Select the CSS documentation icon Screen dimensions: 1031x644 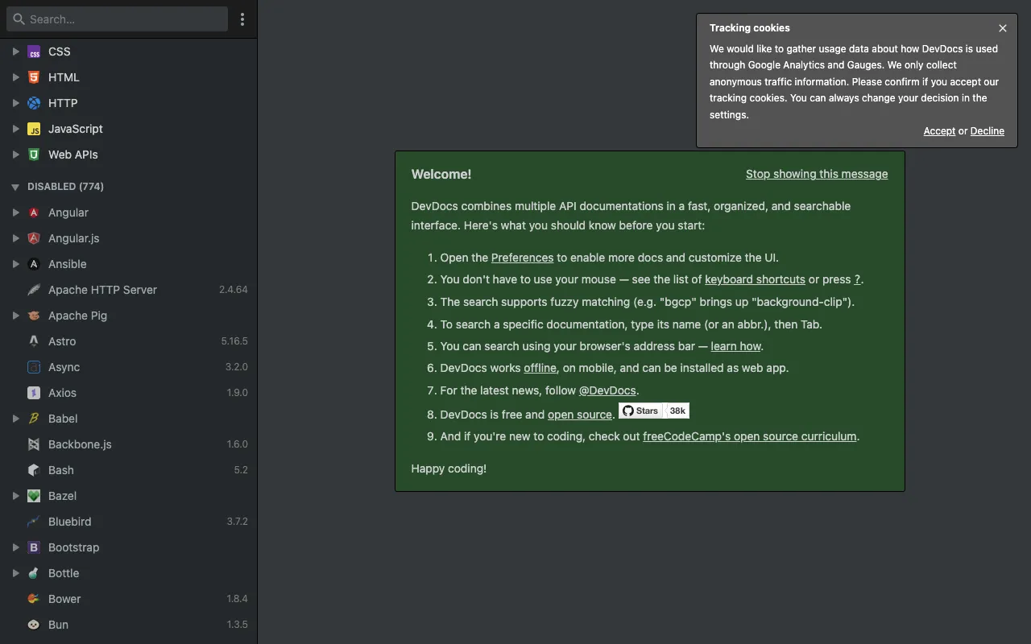click(x=34, y=52)
